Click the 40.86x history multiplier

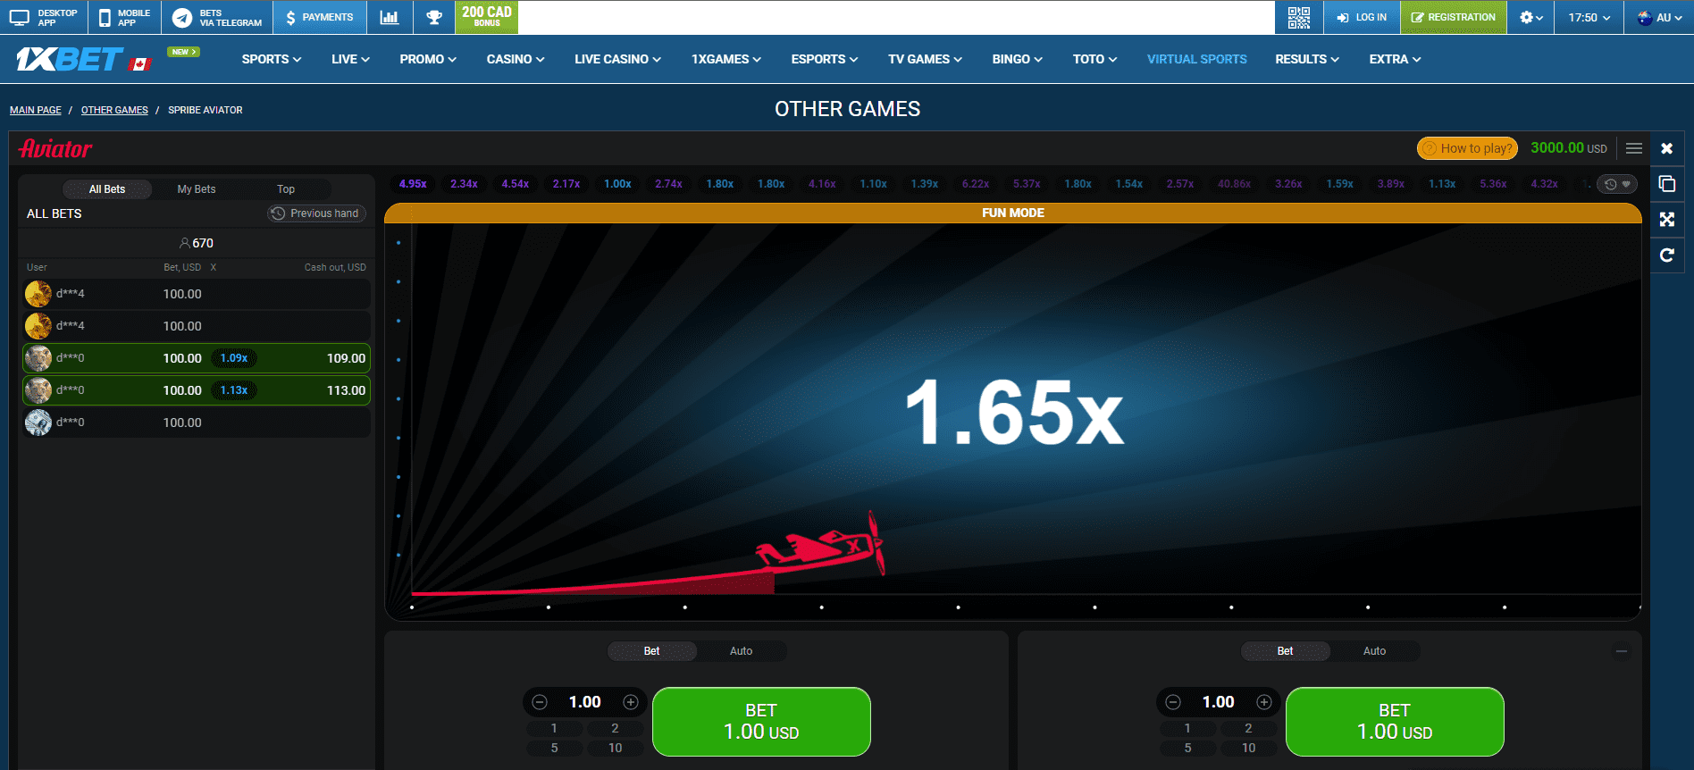click(1234, 184)
